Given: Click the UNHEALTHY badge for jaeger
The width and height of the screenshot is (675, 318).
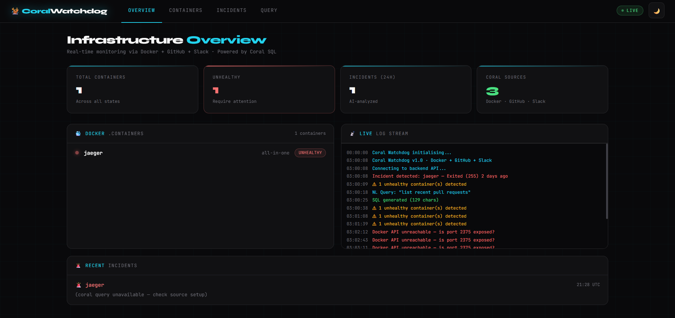Looking at the screenshot, I should (310, 153).
